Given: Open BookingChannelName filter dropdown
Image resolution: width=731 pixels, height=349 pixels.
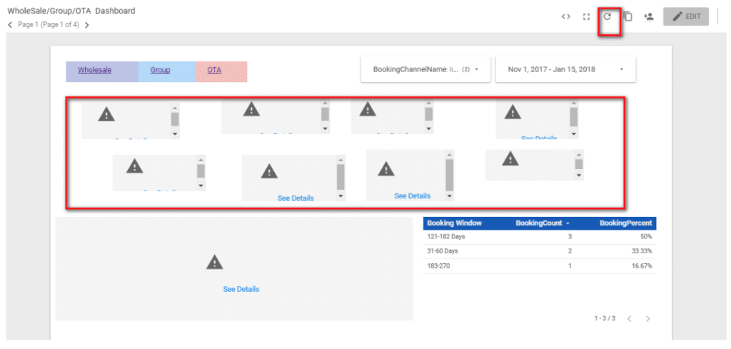Looking at the screenshot, I should (425, 69).
